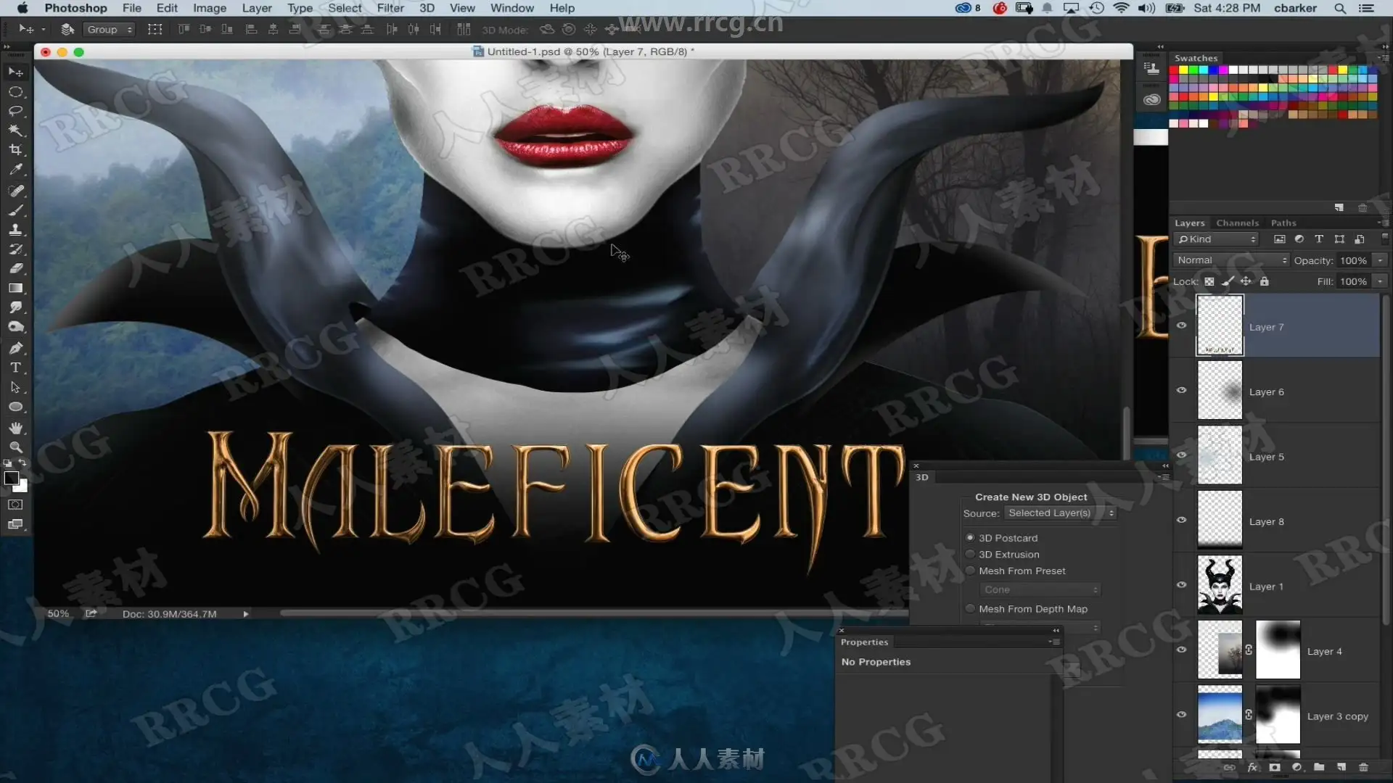The image size is (1393, 783).
Task: Select the Healing Brush tool
Action: pos(15,191)
